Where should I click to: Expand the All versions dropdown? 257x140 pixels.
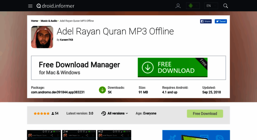tap(114, 114)
